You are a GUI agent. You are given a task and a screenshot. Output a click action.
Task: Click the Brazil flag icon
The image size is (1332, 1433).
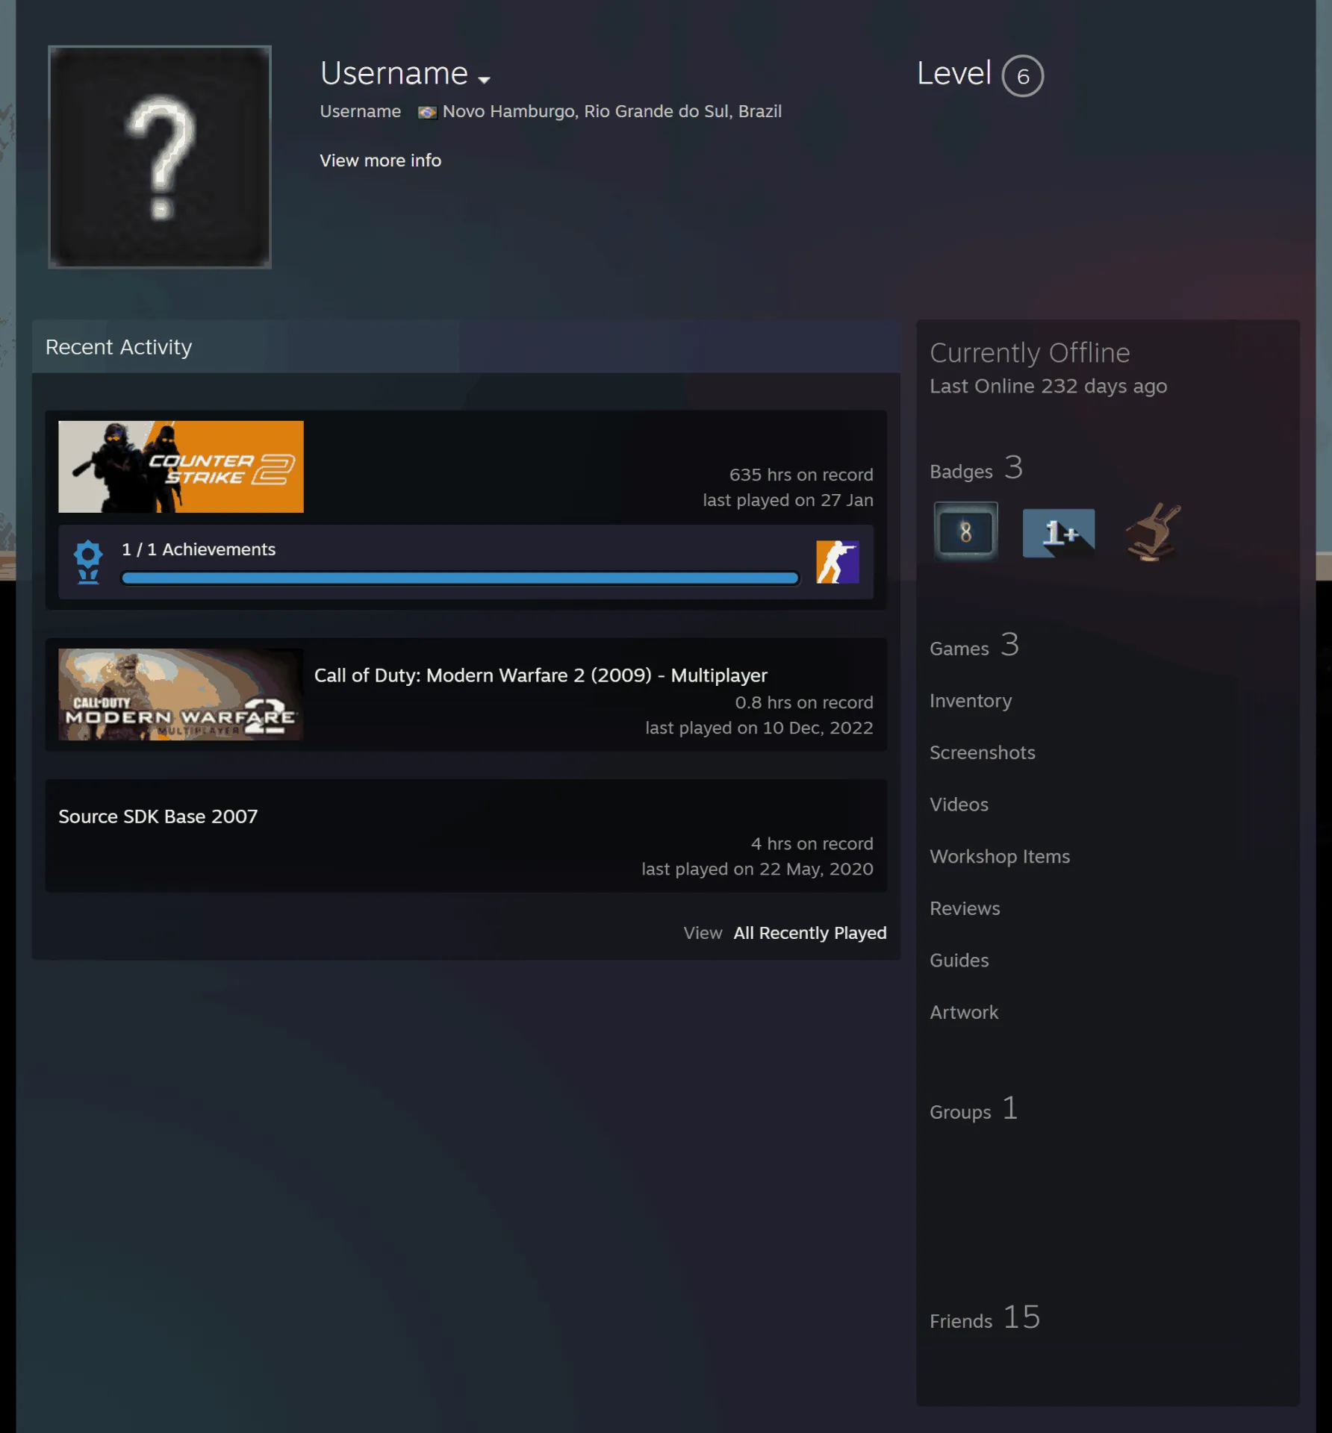pyautogui.click(x=427, y=112)
